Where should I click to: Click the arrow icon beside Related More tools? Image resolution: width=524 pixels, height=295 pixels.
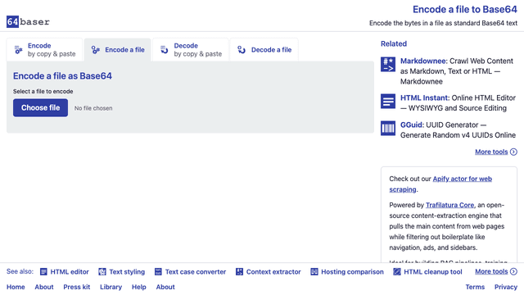(x=513, y=152)
